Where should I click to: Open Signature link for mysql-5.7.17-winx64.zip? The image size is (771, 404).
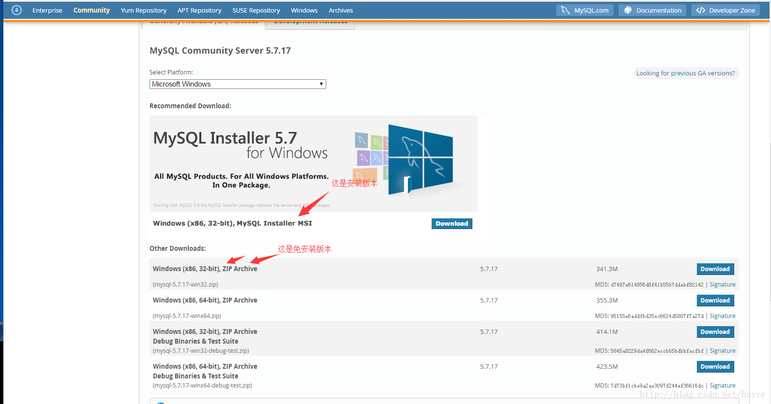pos(723,316)
